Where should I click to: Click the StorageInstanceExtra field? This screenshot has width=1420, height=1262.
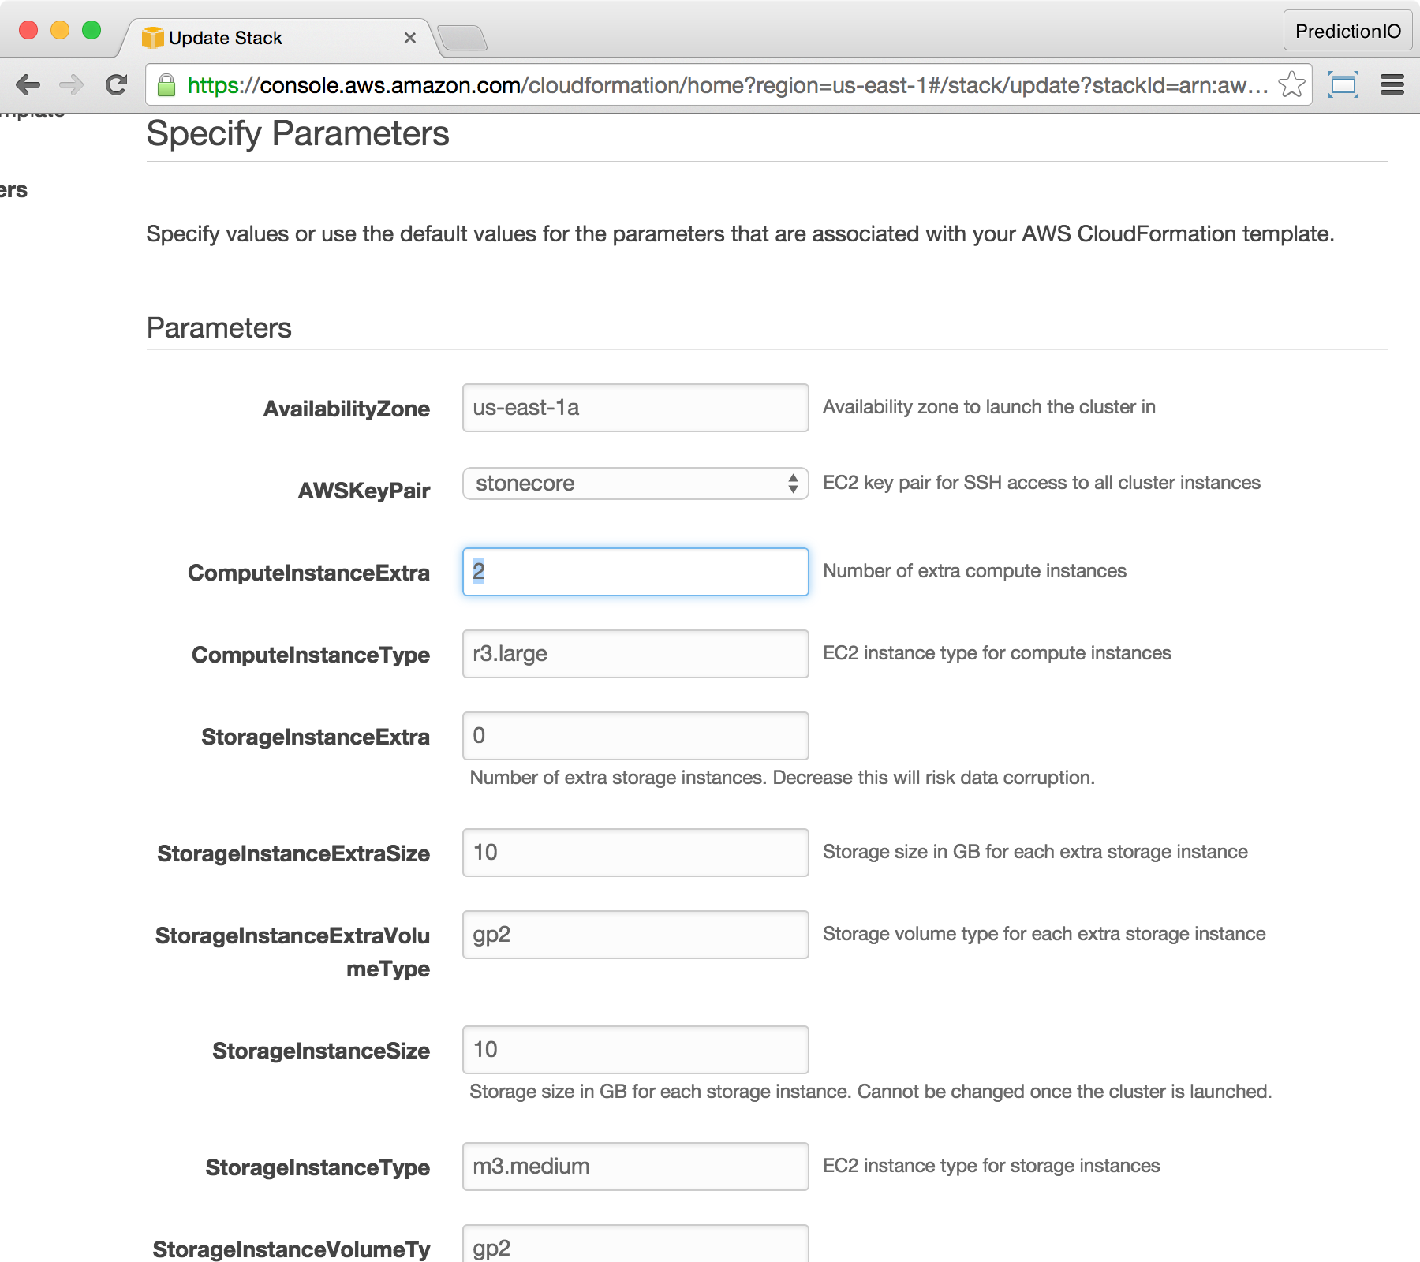[x=635, y=736]
